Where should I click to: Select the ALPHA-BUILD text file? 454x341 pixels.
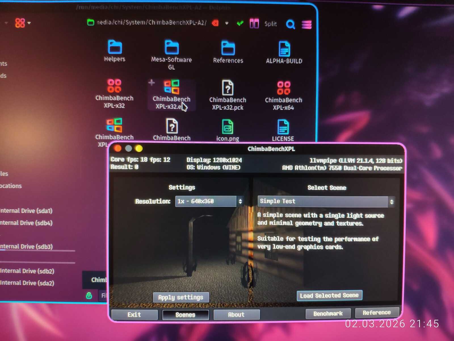(x=284, y=53)
